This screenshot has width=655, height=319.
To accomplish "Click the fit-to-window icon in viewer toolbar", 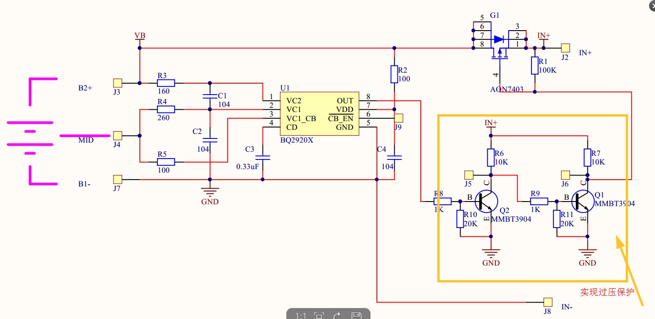I will [x=319, y=316].
